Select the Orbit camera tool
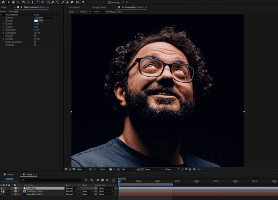 pyautogui.click(x=23, y=2)
